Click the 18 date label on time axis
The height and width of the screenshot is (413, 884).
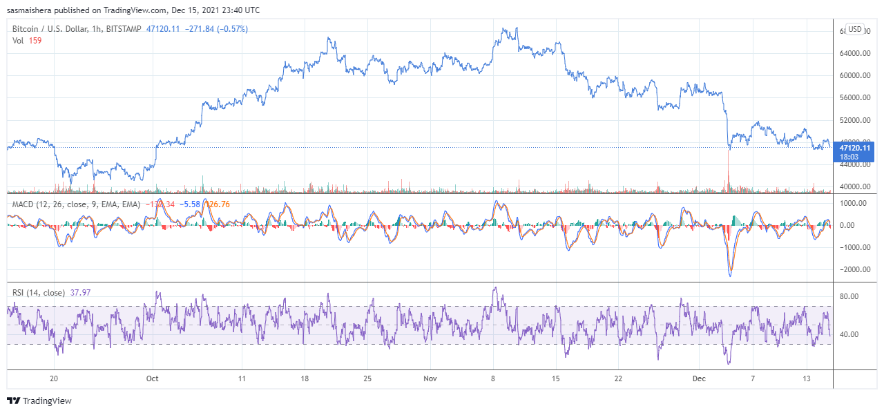click(304, 378)
